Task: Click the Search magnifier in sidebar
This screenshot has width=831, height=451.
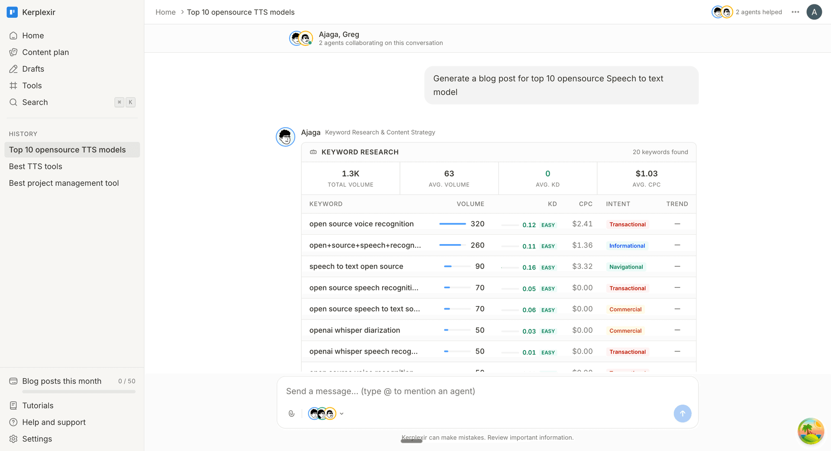Action: coord(13,102)
